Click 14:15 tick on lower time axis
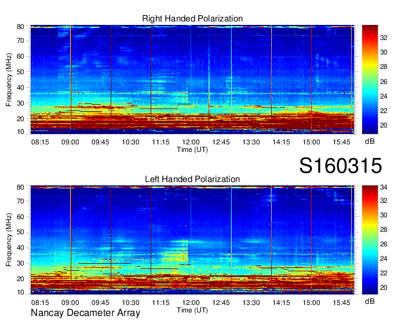The width and height of the screenshot is (394, 320). pos(281,303)
